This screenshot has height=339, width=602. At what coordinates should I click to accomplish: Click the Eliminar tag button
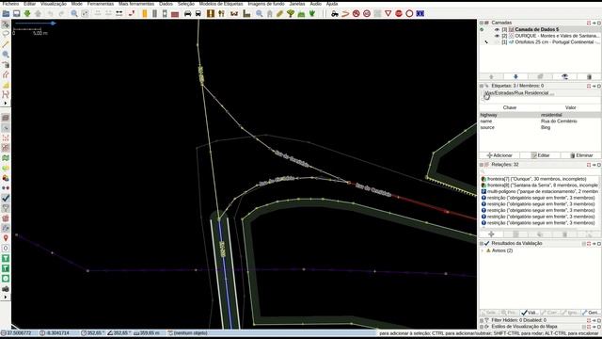[x=581, y=155]
